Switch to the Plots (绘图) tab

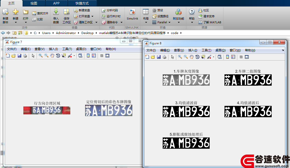[x=34, y=3]
